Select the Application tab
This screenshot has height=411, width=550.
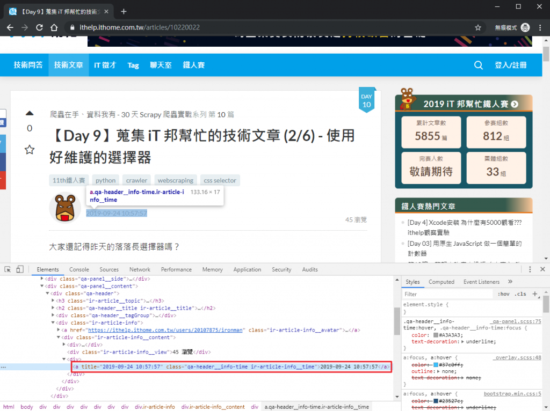tap(247, 269)
